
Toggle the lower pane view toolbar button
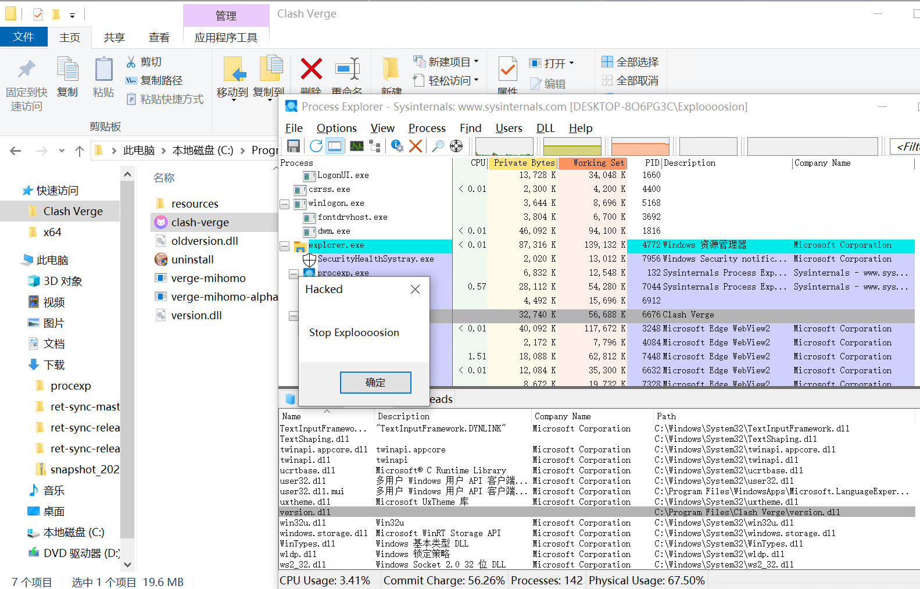point(335,146)
